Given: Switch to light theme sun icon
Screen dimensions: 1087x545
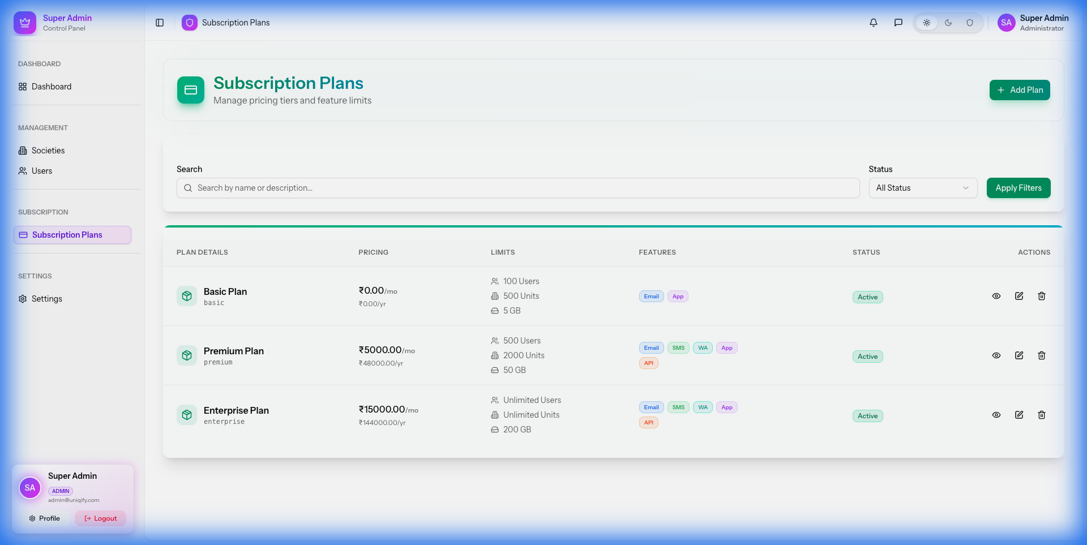Looking at the screenshot, I should pos(927,23).
